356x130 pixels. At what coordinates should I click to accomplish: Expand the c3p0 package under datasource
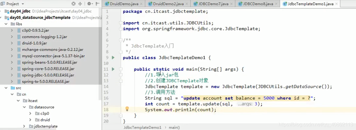(30, 114)
